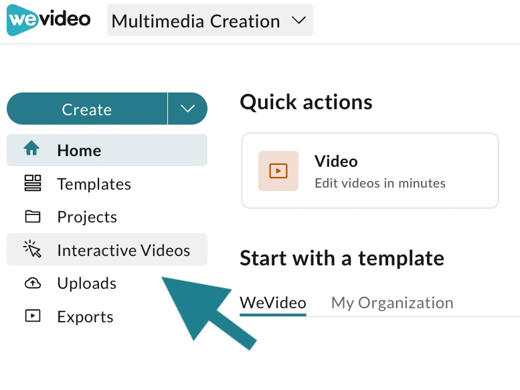Open Templates from the sidebar
This screenshot has width=520, height=390.
(107, 184)
